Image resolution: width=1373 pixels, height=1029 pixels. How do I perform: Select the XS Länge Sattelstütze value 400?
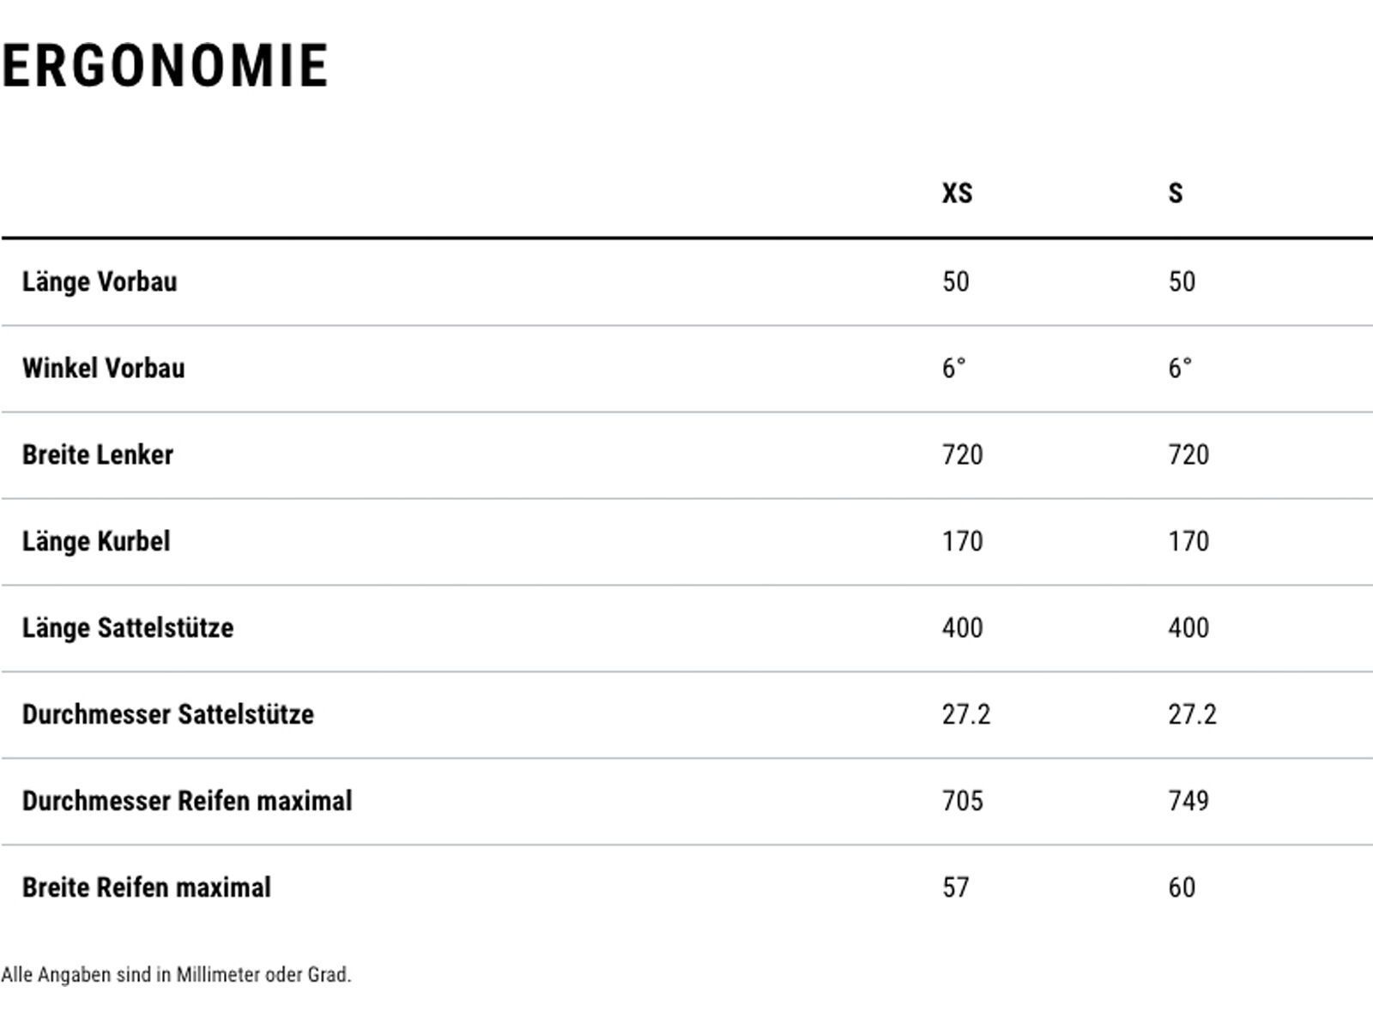tap(962, 629)
